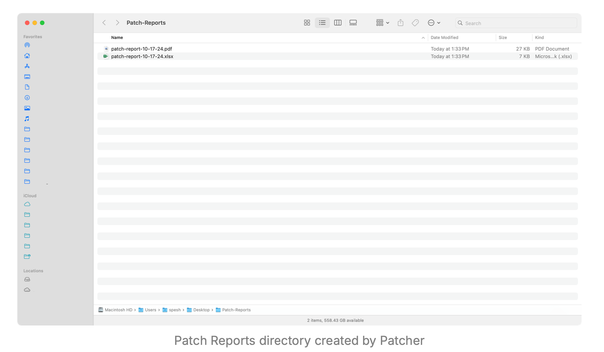Open the Music folder sidebar icon
Screen dimensions: 604x352
(x=27, y=119)
